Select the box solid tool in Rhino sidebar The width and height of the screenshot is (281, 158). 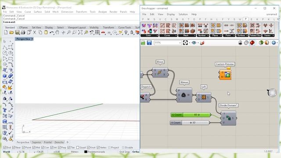[5, 76]
